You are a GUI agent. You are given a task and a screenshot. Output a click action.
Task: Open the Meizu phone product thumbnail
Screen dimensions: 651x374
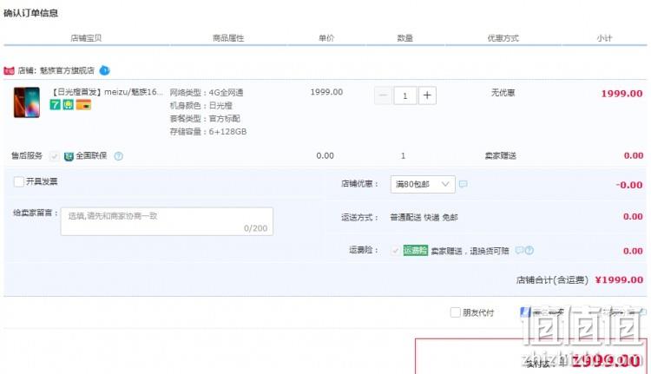pyautogui.click(x=27, y=102)
